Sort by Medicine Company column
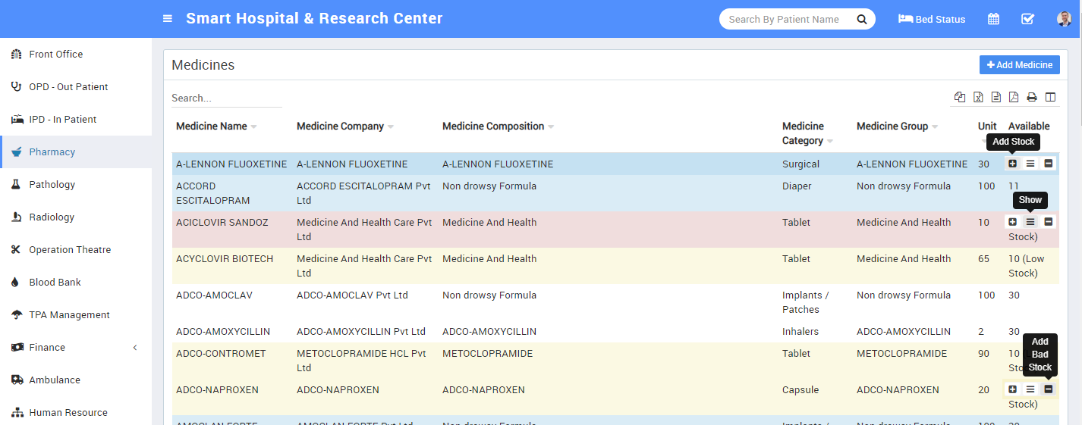The height and width of the screenshot is (425, 1082). point(345,127)
